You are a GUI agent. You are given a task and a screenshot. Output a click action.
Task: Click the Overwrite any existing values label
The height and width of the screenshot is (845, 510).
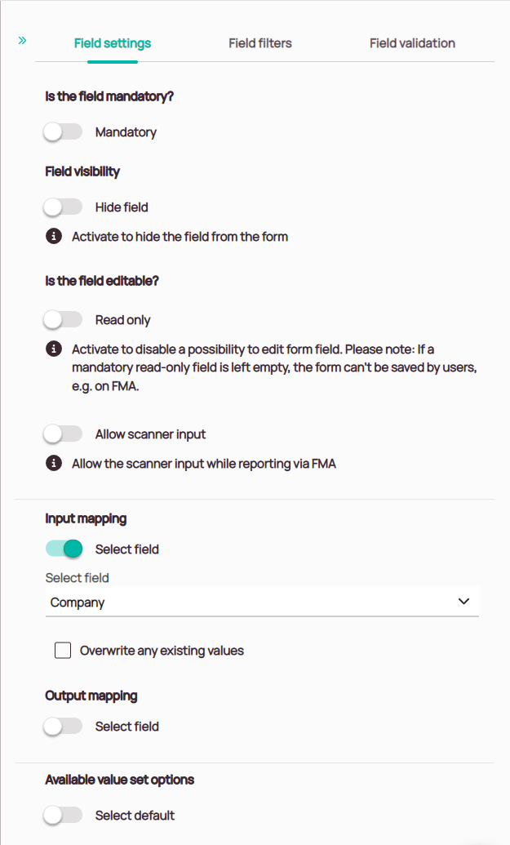(x=162, y=651)
